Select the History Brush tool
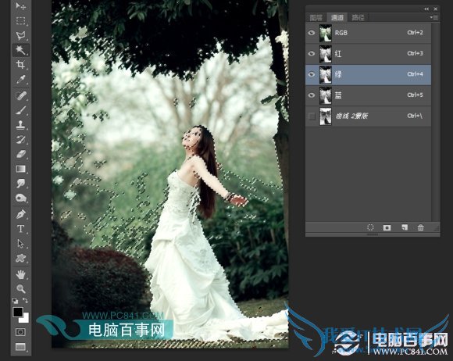Screen dimensions: 453x361 [20, 140]
